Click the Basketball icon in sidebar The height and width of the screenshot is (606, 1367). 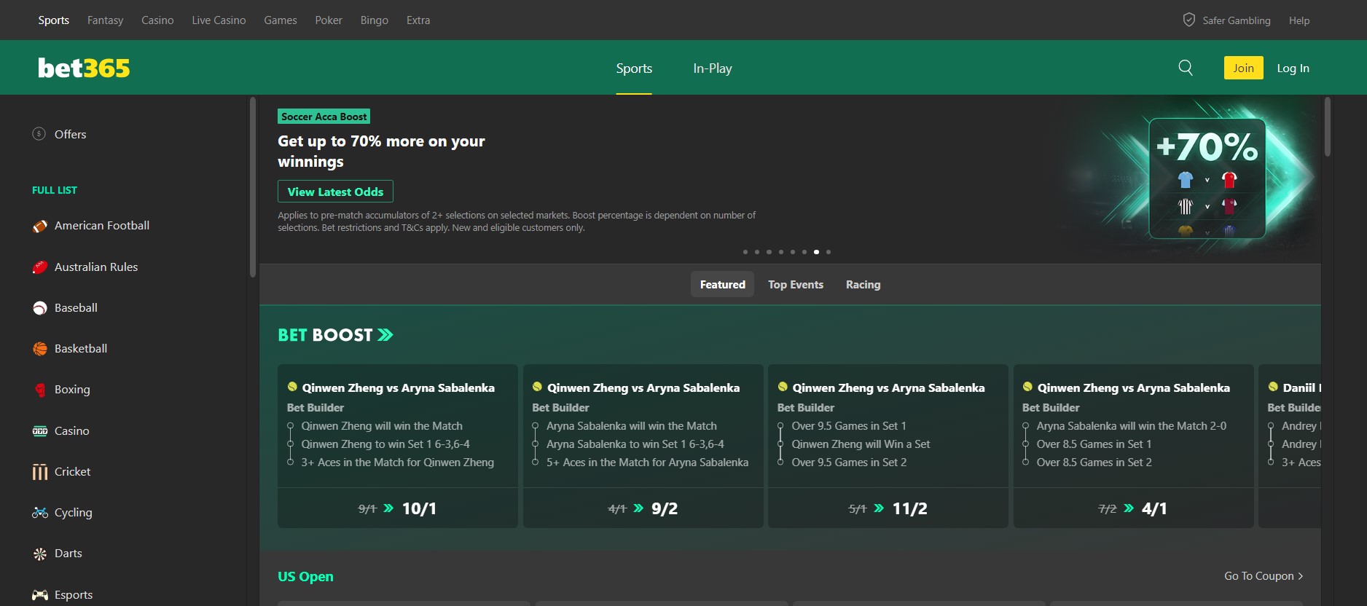[40, 349]
